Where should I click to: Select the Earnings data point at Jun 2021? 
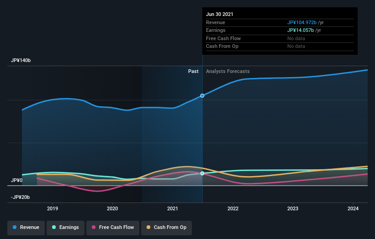[x=202, y=173]
